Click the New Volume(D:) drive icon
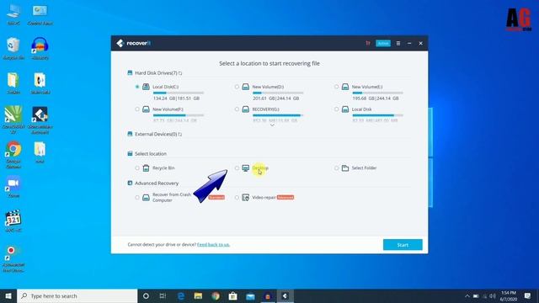 pyautogui.click(x=245, y=87)
